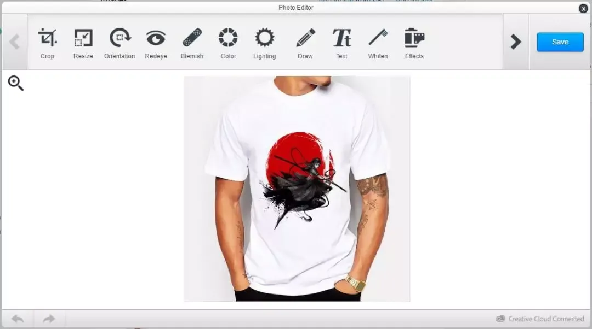Click the t-shirt photo on canvas
592x329 pixels.
coord(297,189)
